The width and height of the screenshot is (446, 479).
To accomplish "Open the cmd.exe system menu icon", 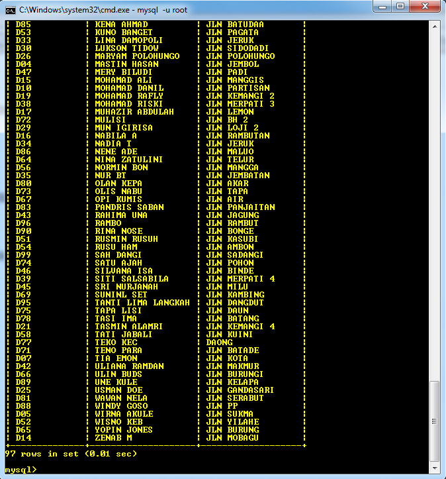I will tap(10, 10).
